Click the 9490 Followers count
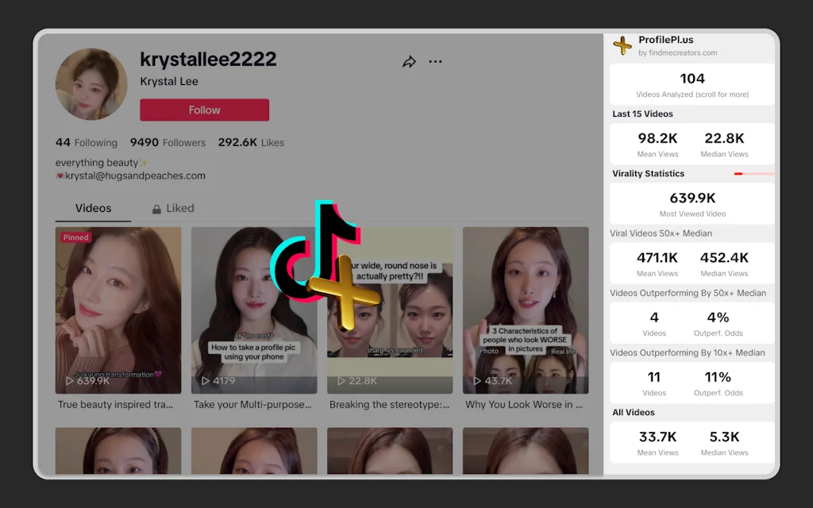Image resolution: width=813 pixels, height=508 pixels. click(x=168, y=142)
